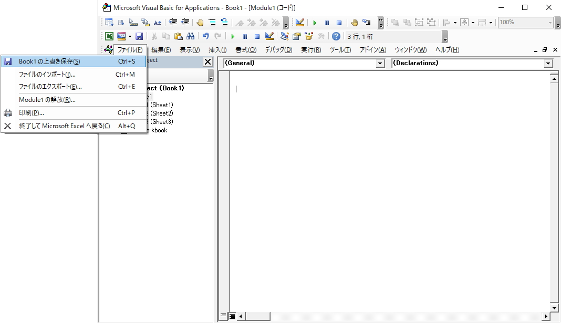561x323 pixels.
Task: Open the ツール(T) menu
Action: 340,50
